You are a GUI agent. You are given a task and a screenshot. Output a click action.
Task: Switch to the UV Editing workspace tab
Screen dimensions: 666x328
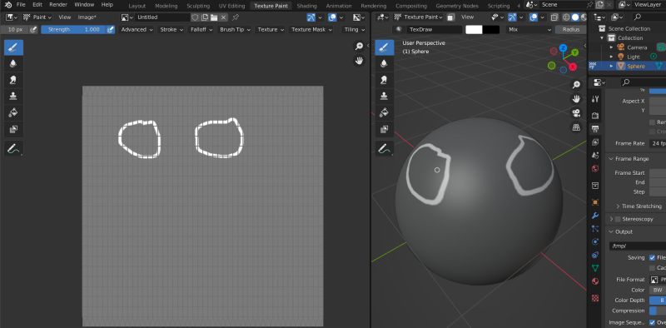point(232,6)
